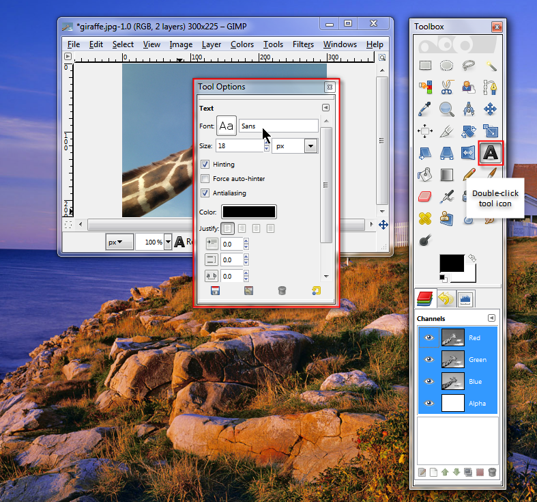Viewport: 537px width, 502px height.
Task: Select the Heal tool bandage icon
Action: pyautogui.click(x=424, y=219)
